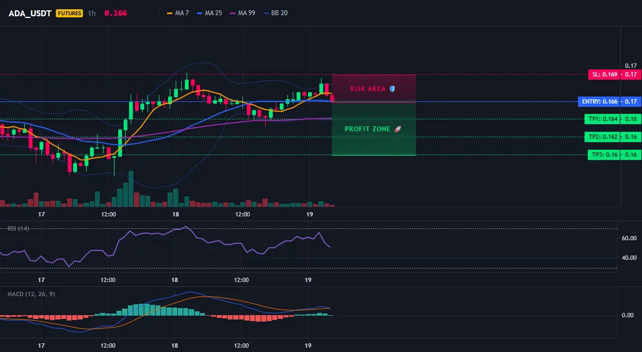The width and height of the screenshot is (642, 352).
Task: Click the TP1: 0.164 price label
Action: [x=602, y=119]
